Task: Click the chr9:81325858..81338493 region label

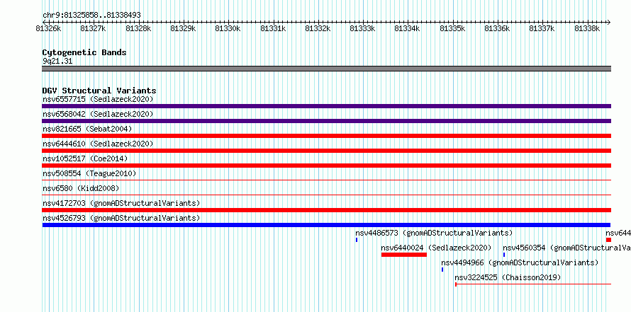Action: pyautogui.click(x=91, y=15)
